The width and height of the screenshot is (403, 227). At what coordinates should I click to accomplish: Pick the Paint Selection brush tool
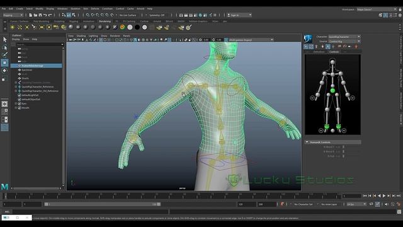pos(5,55)
